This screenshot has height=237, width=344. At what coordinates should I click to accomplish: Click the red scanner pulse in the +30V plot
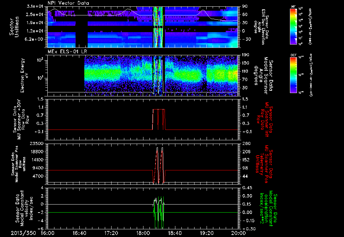[x=159, y=119]
